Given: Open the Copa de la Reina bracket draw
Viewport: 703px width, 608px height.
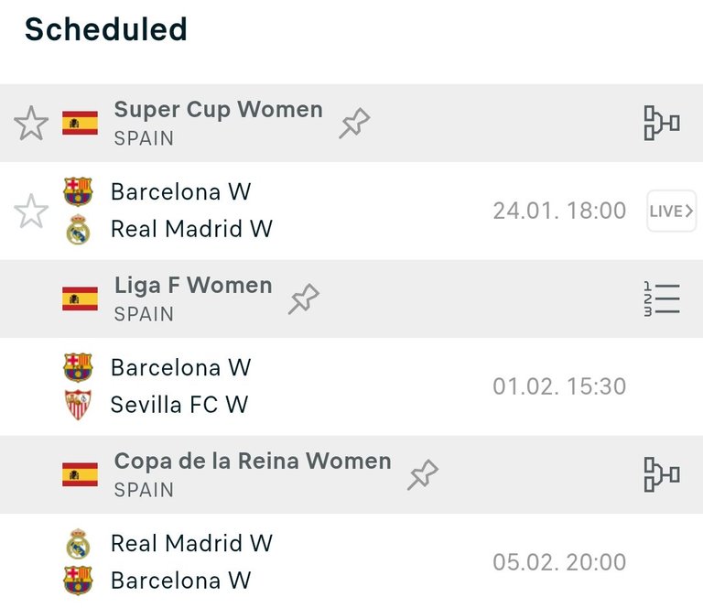Looking at the screenshot, I should click(x=661, y=474).
